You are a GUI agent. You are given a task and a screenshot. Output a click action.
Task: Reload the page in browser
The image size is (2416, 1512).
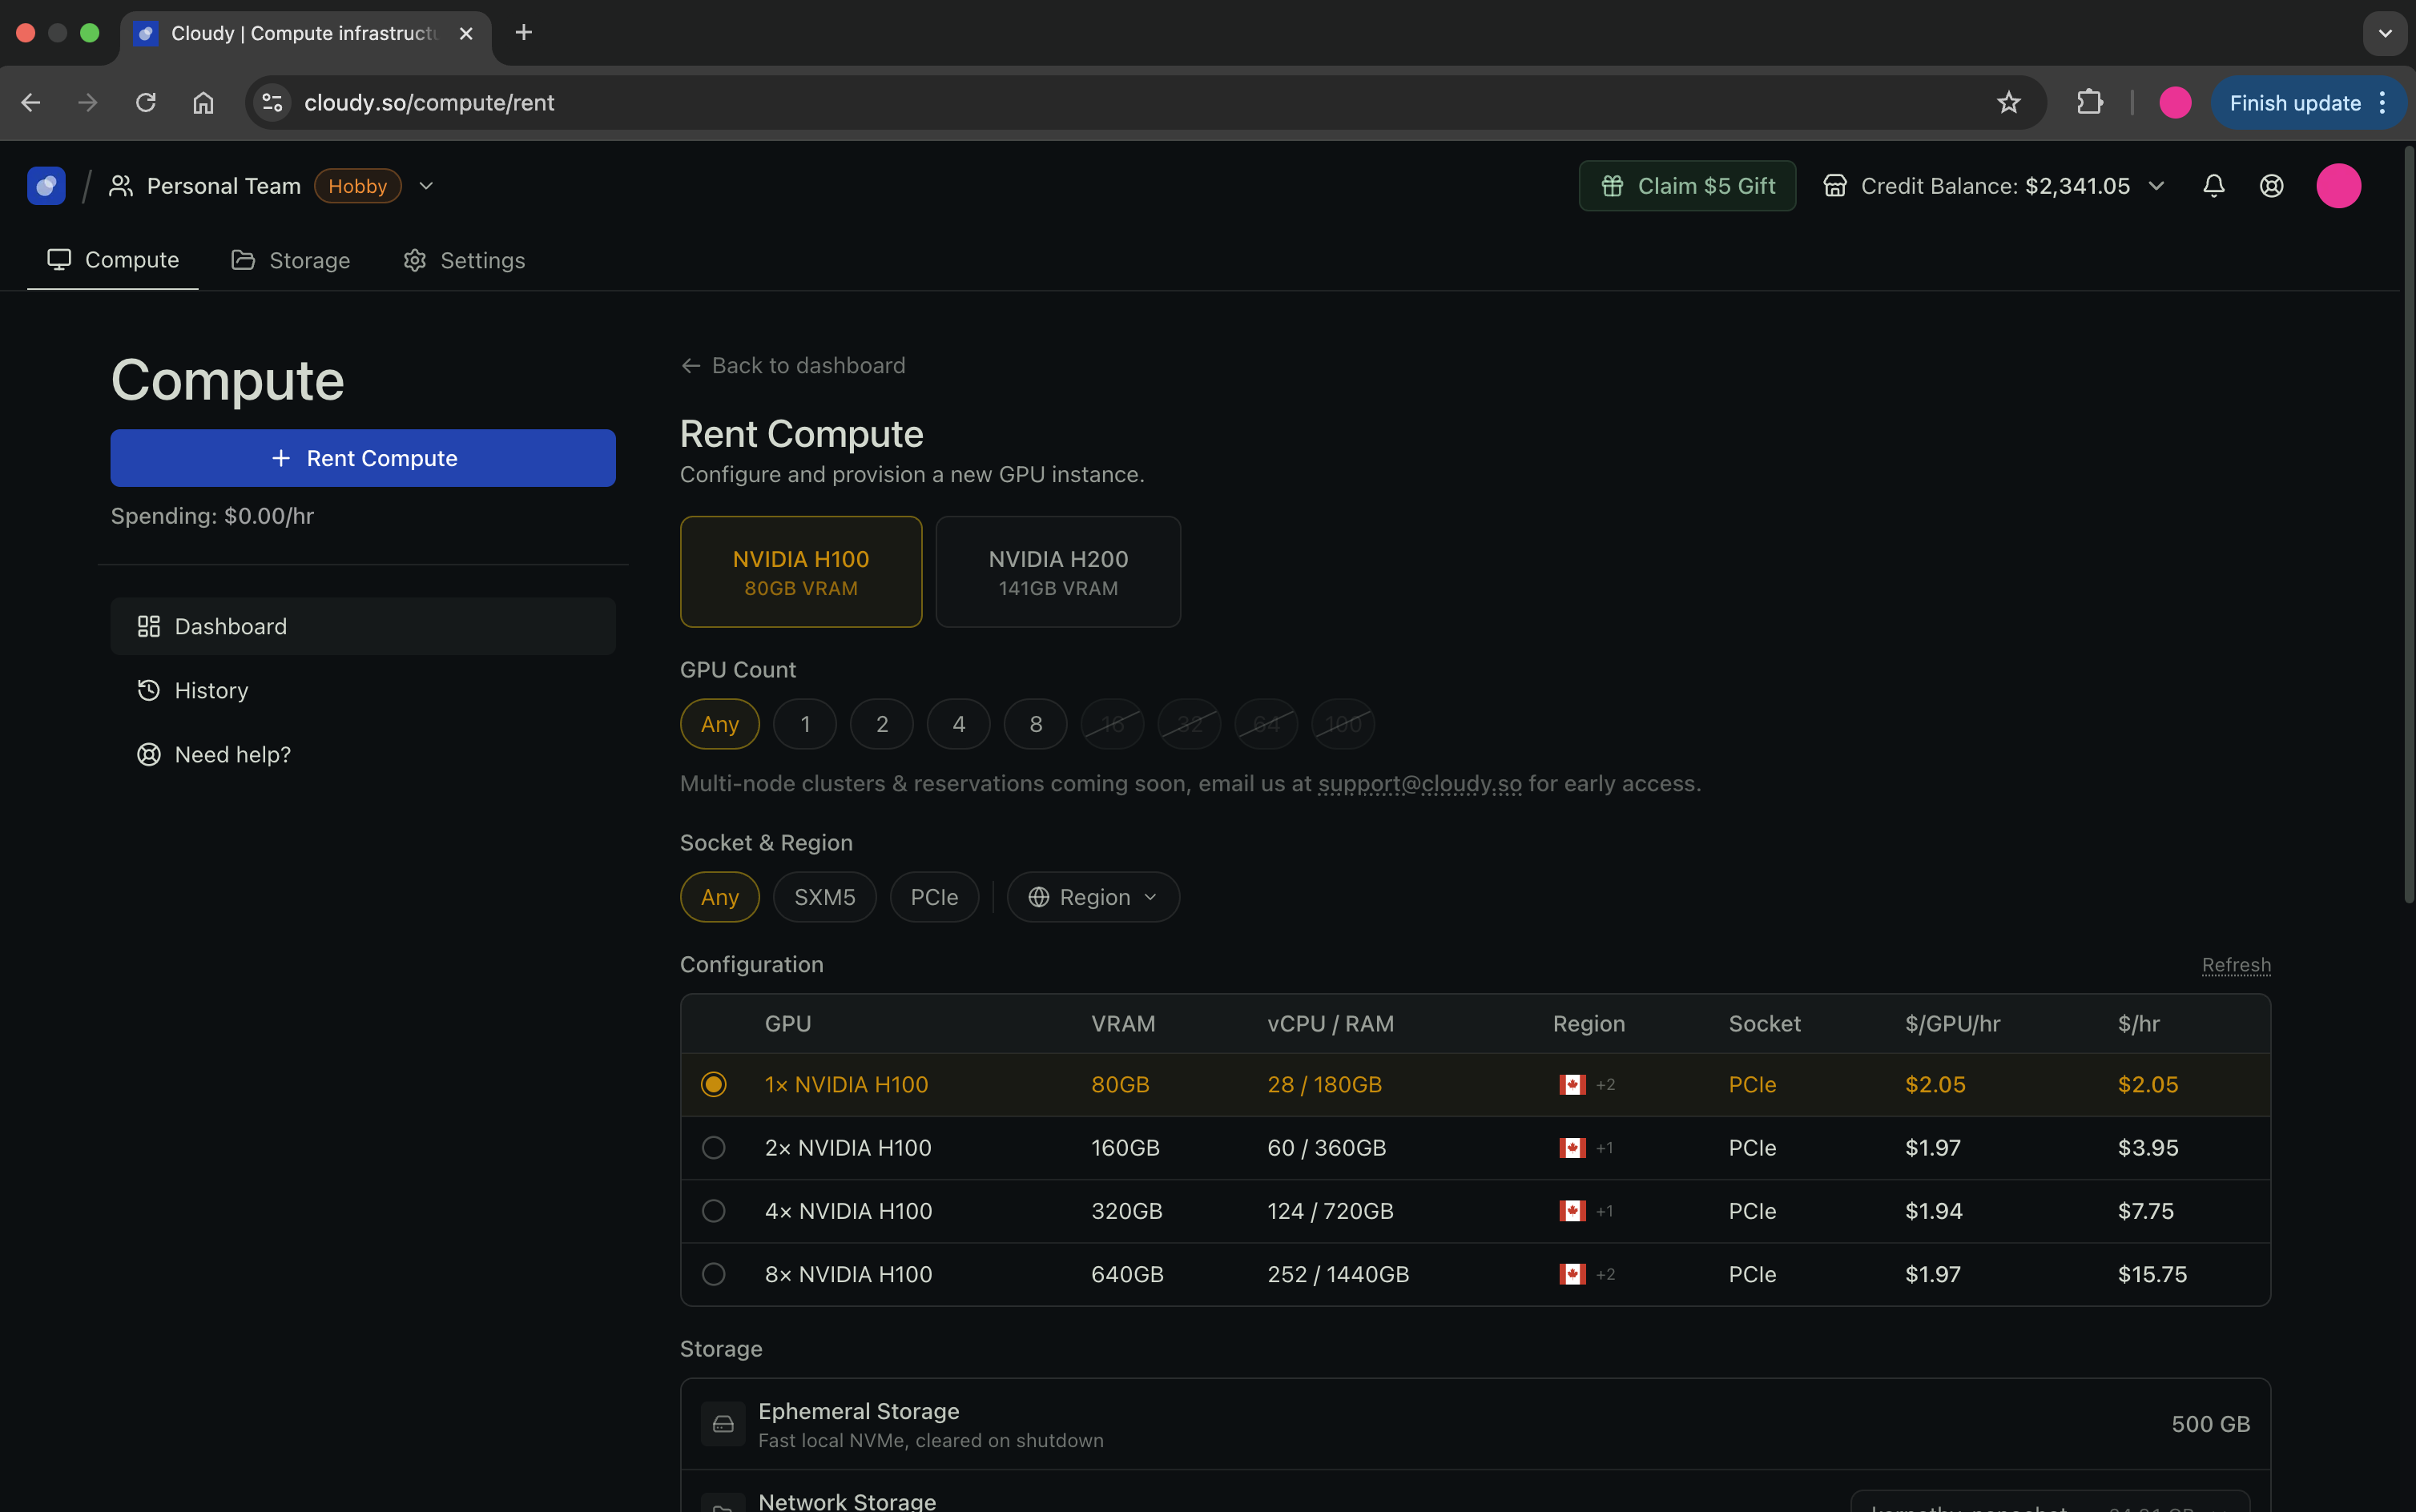[146, 103]
